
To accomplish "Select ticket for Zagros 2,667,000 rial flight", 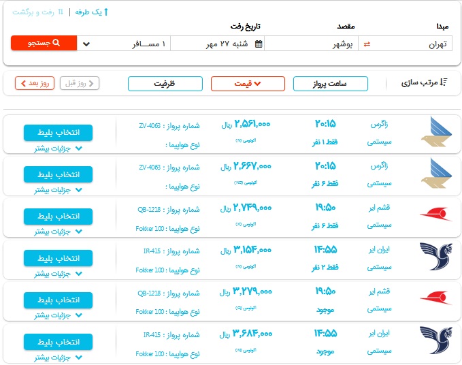I will click(x=58, y=174).
